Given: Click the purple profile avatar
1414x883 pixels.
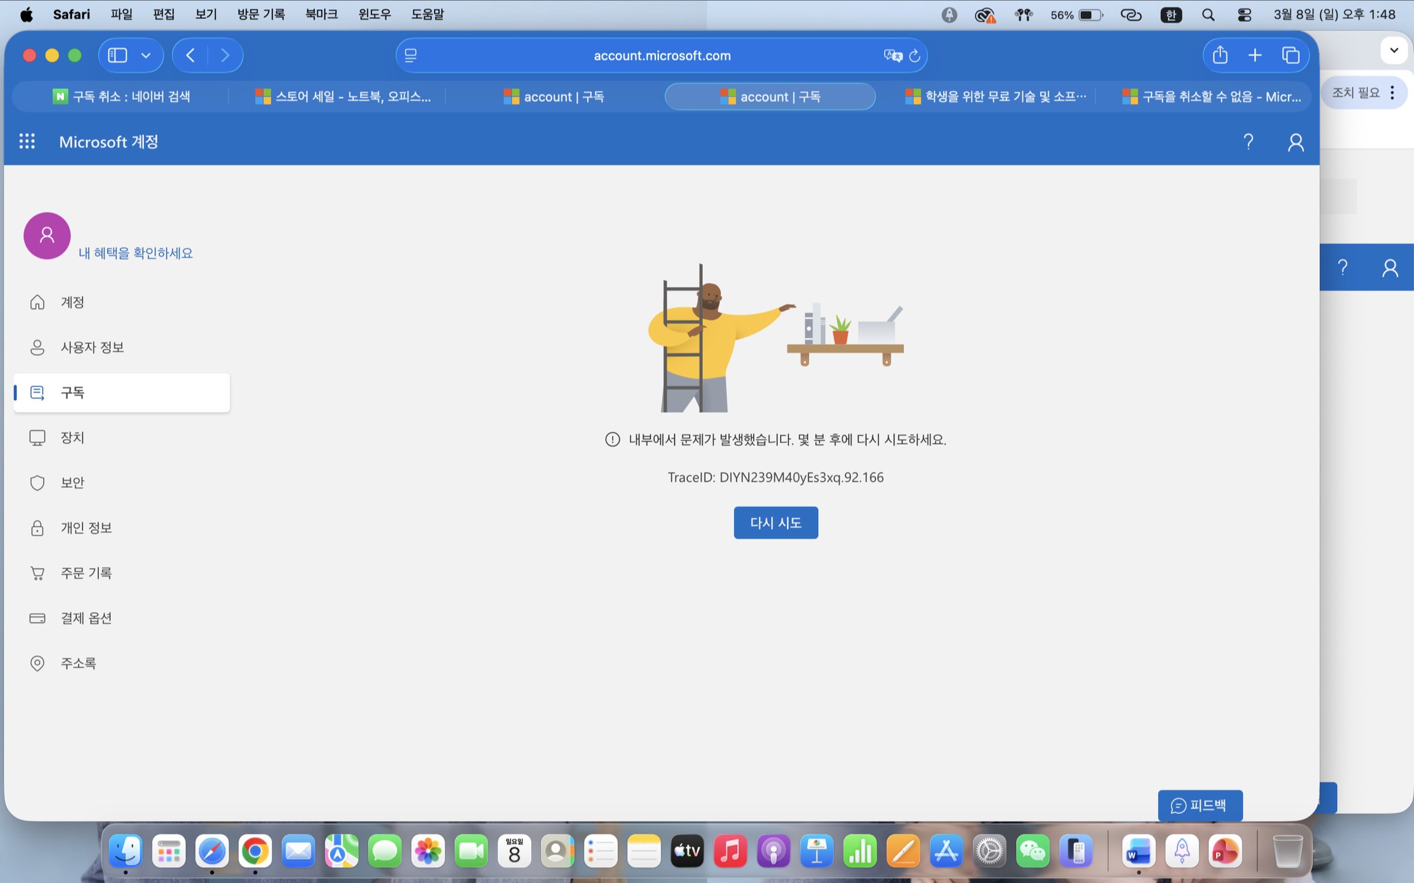Looking at the screenshot, I should [x=47, y=235].
